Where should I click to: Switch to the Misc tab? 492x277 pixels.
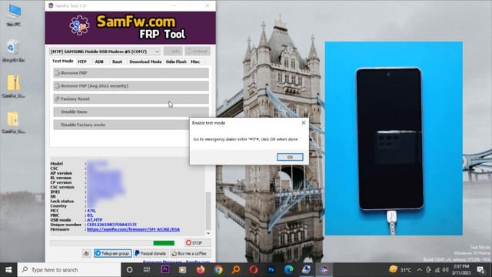(195, 62)
